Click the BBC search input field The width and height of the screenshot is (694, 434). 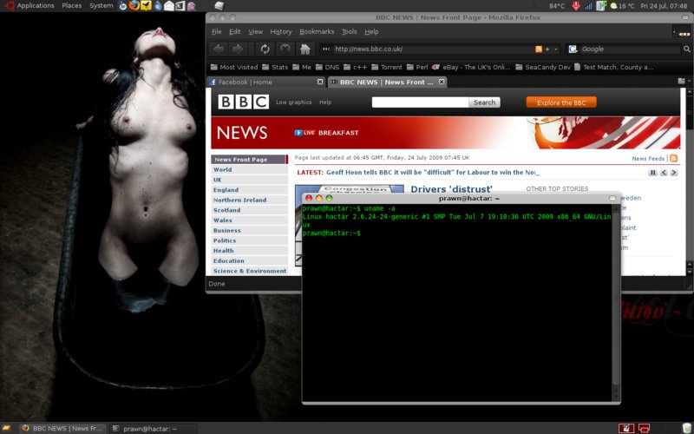pos(420,102)
